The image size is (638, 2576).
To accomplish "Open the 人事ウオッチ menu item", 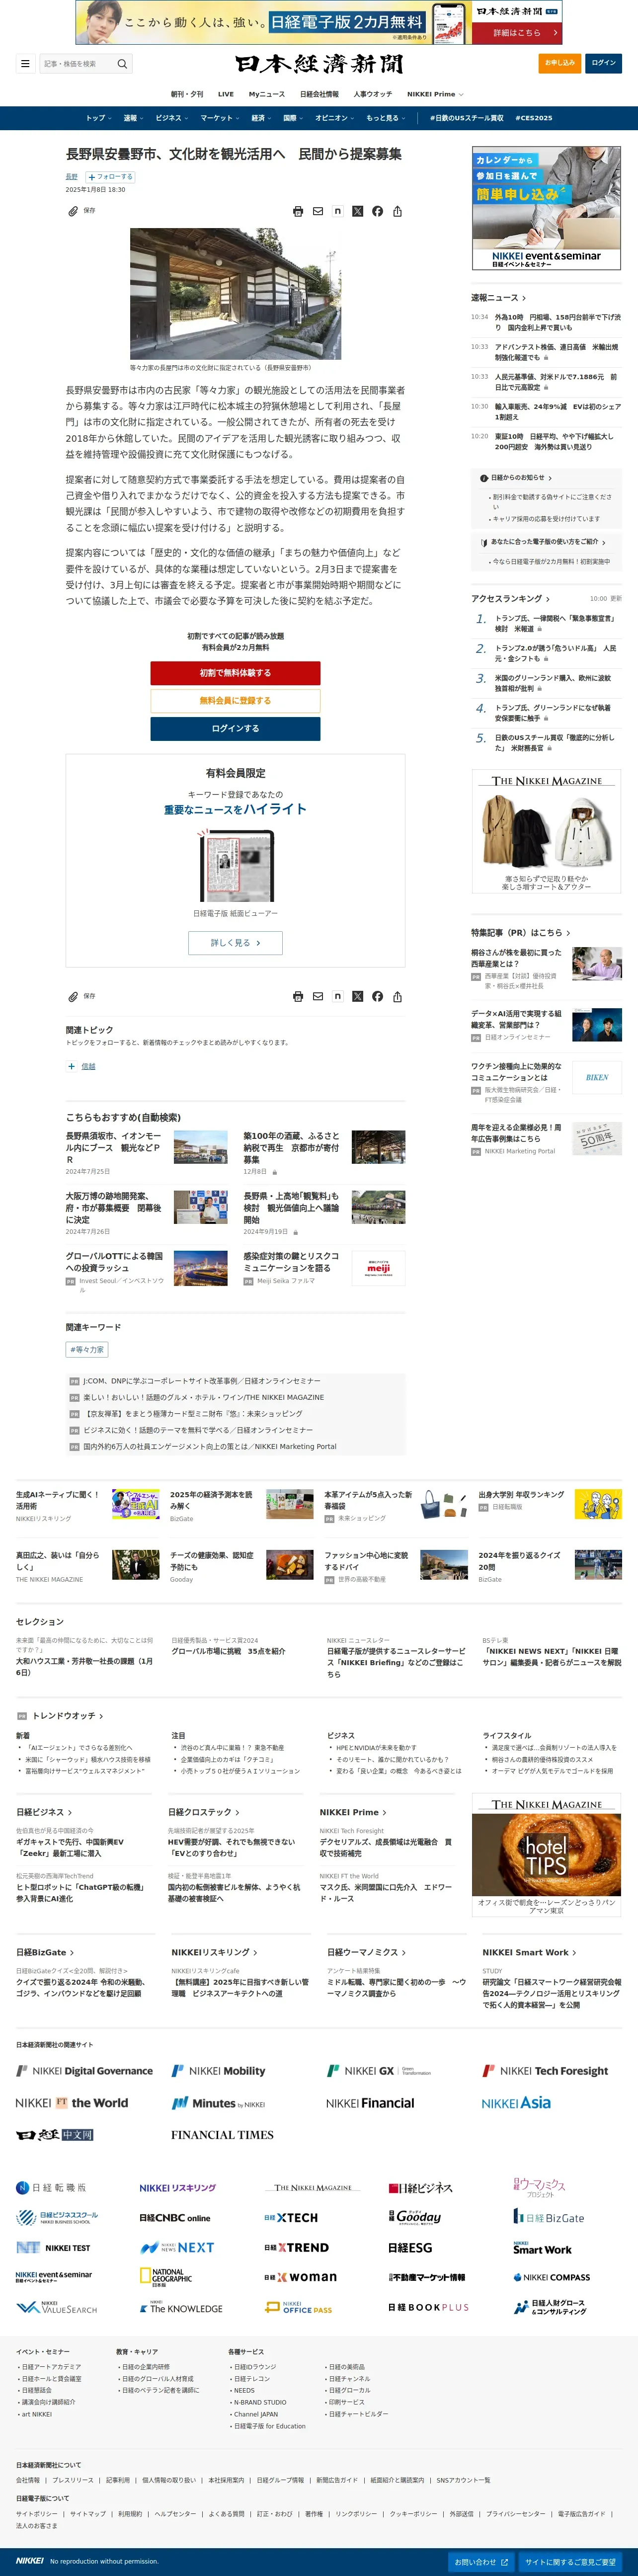I will pyautogui.click(x=373, y=94).
